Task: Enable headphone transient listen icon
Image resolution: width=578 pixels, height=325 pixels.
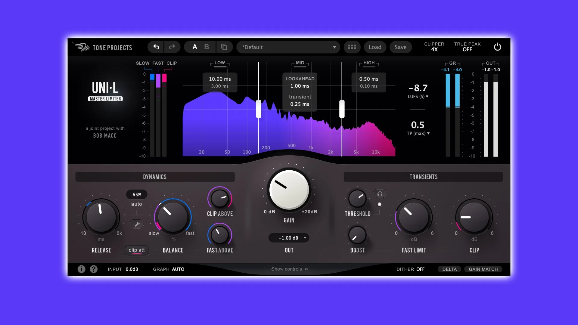Action: tap(380, 194)
